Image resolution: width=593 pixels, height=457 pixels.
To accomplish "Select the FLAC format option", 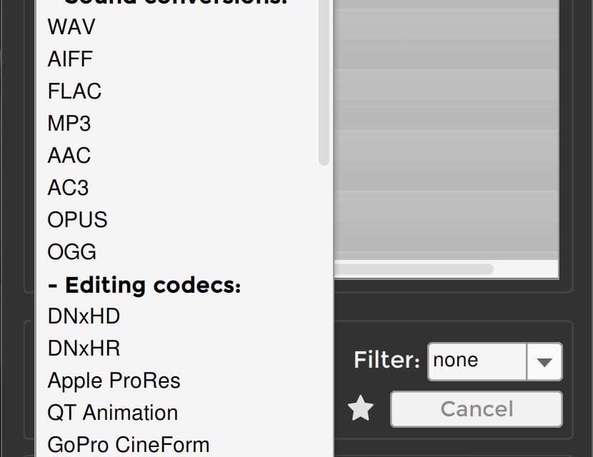I will click(74, 91).
